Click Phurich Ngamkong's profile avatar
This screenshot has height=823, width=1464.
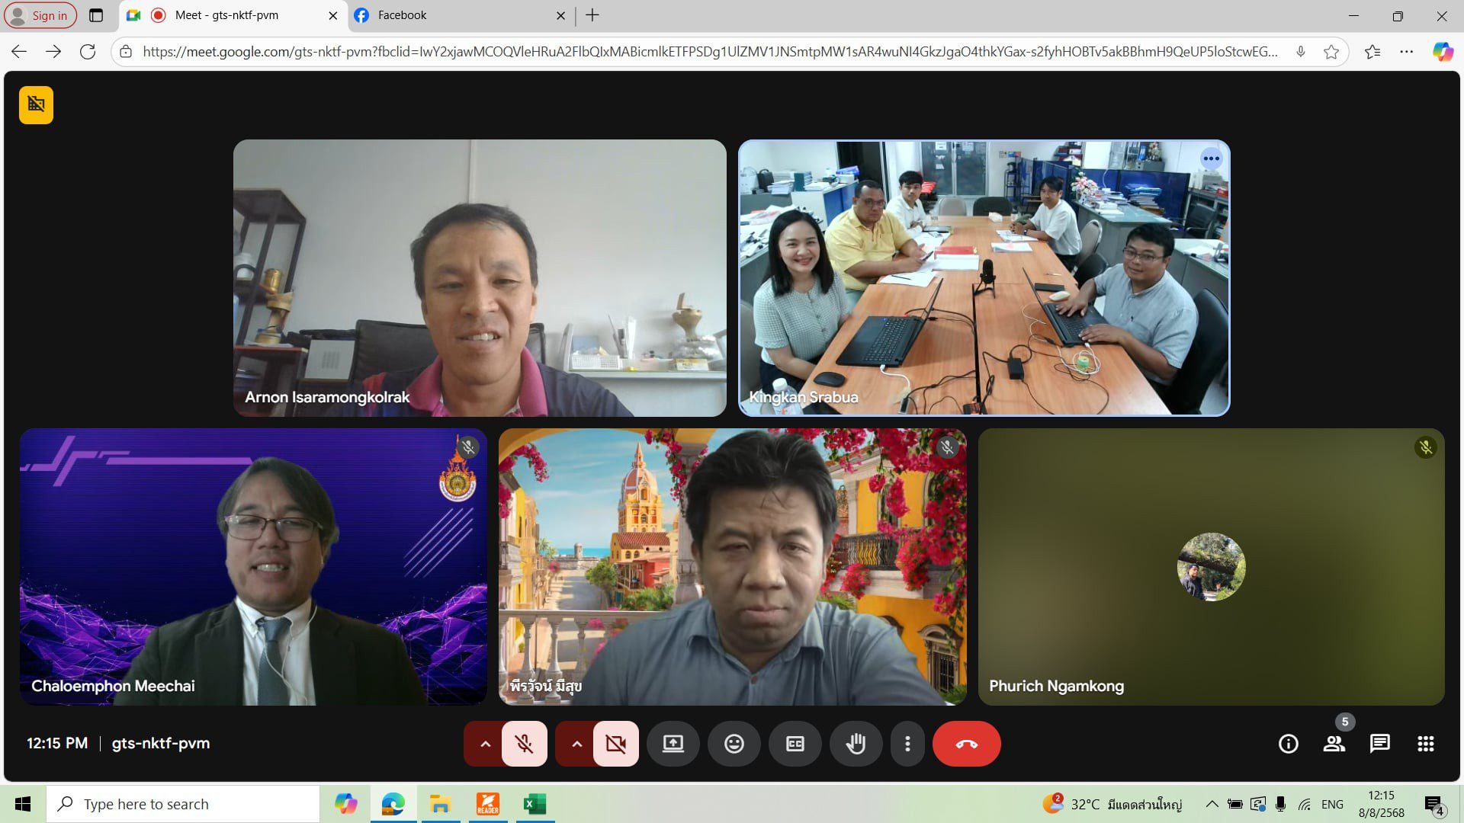pyautogui.click(x=1211, y=567)
